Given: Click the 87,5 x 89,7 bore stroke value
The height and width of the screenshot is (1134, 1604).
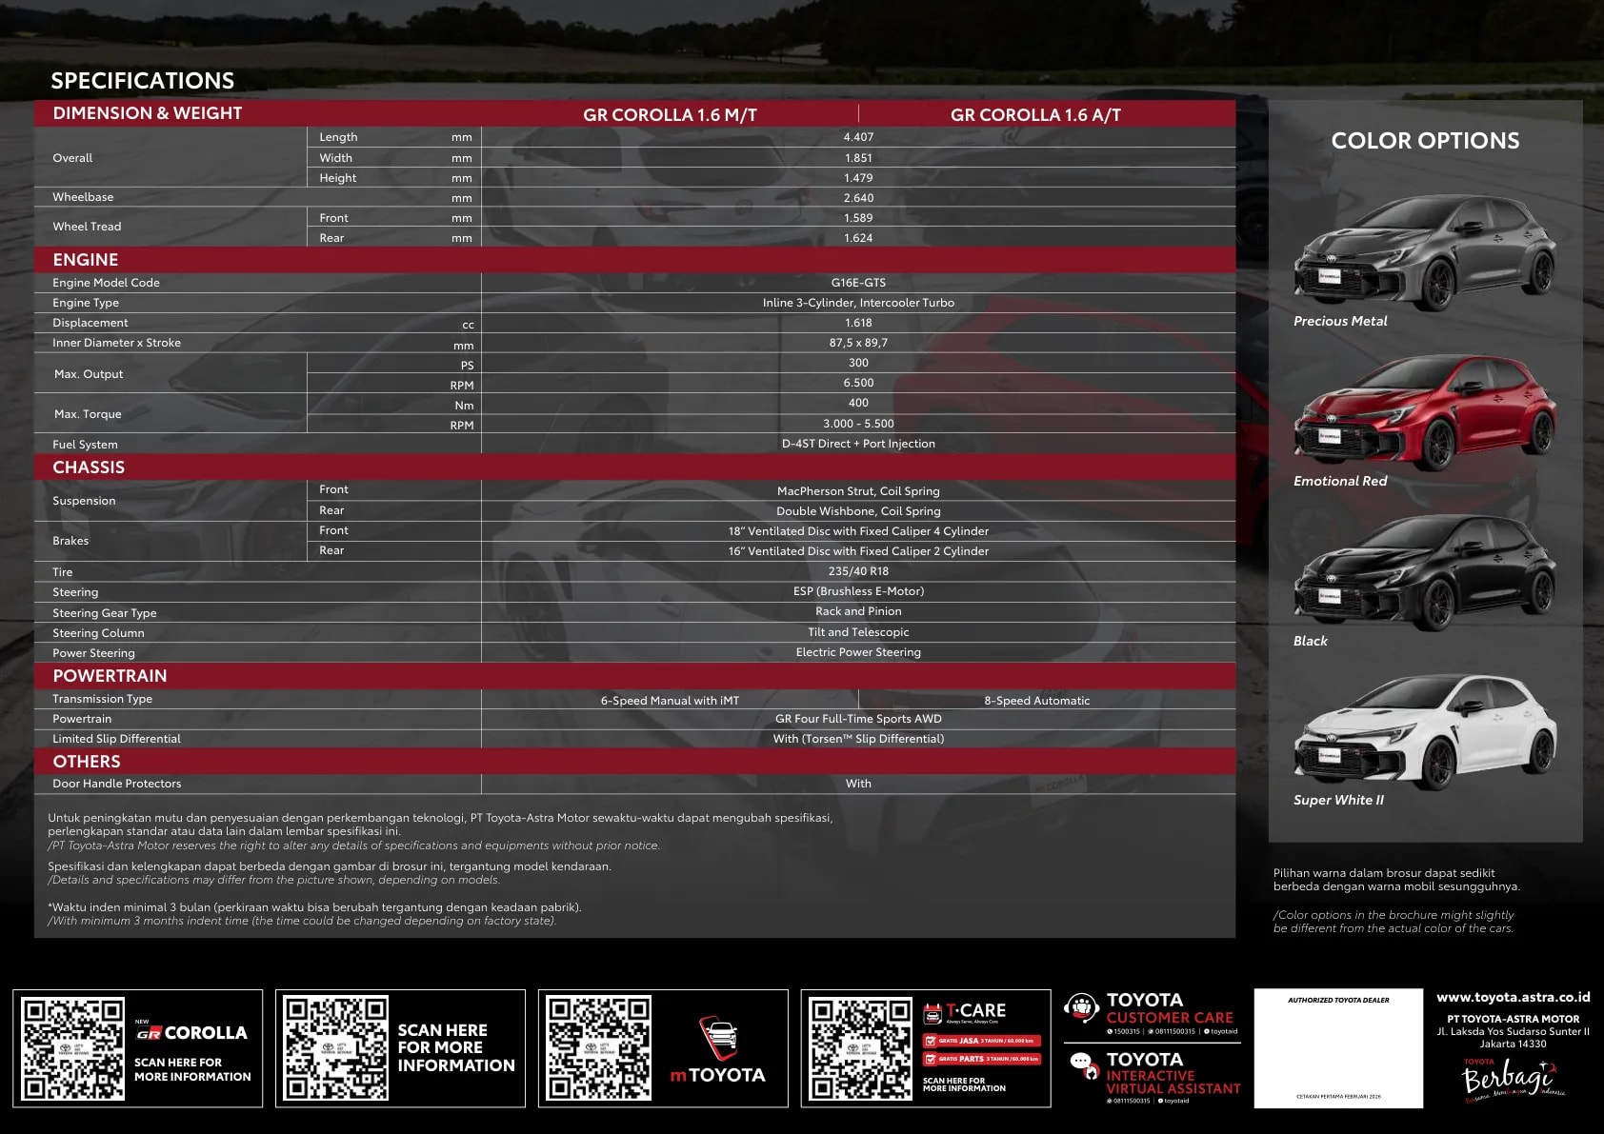Looking at the screenshot, I should 858,343.
